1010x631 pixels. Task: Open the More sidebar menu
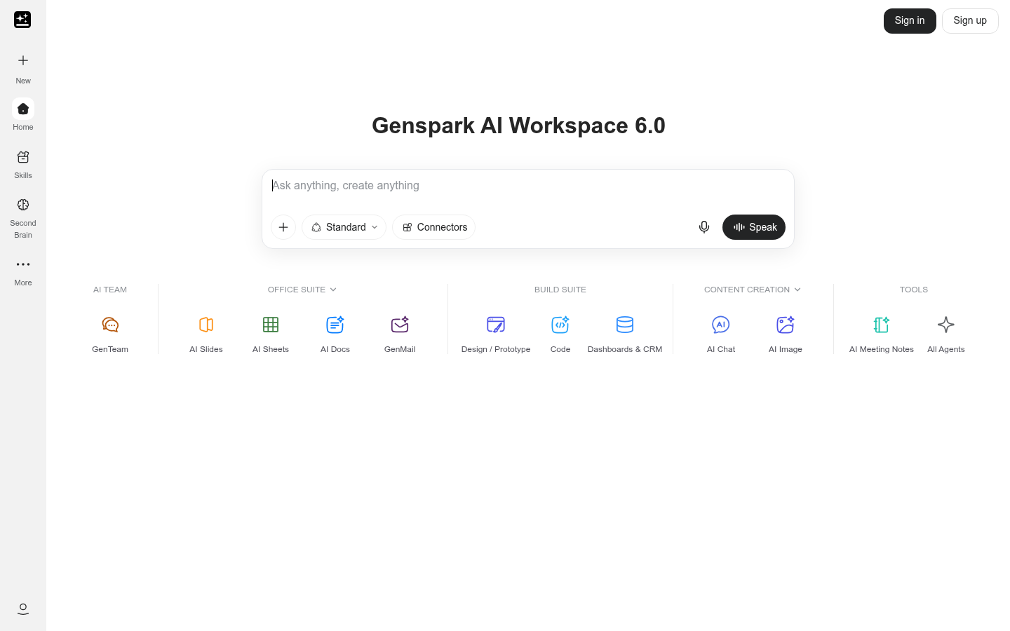[x=23, y=271]
